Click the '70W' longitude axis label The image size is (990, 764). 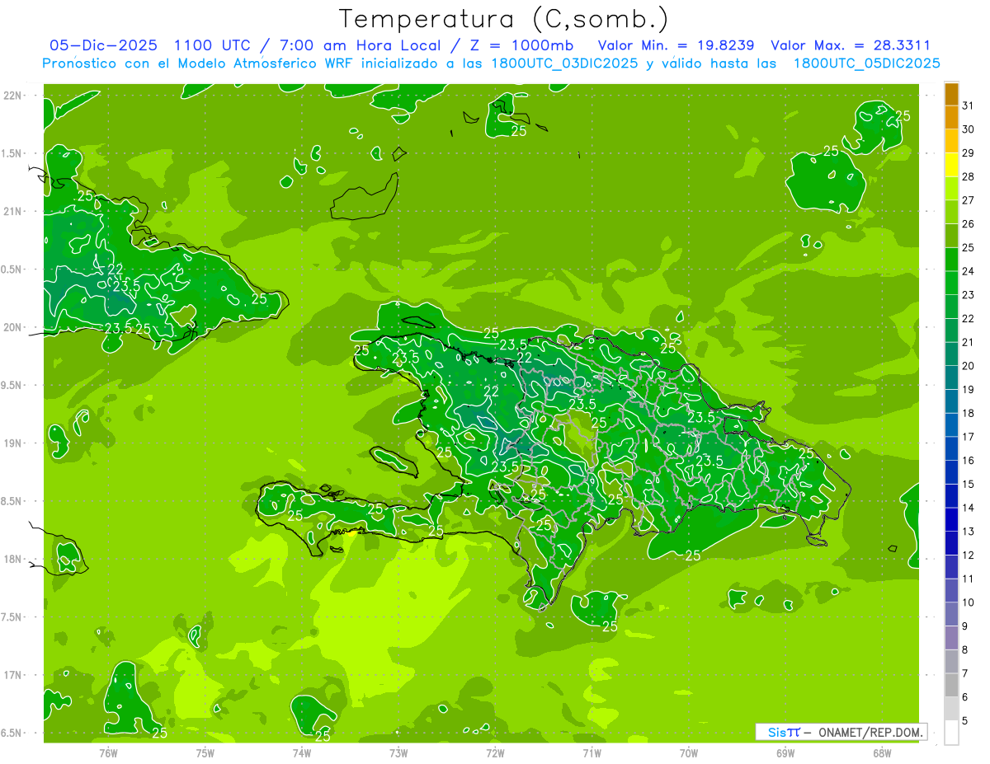pyautogui.click(x=689, y=753)
